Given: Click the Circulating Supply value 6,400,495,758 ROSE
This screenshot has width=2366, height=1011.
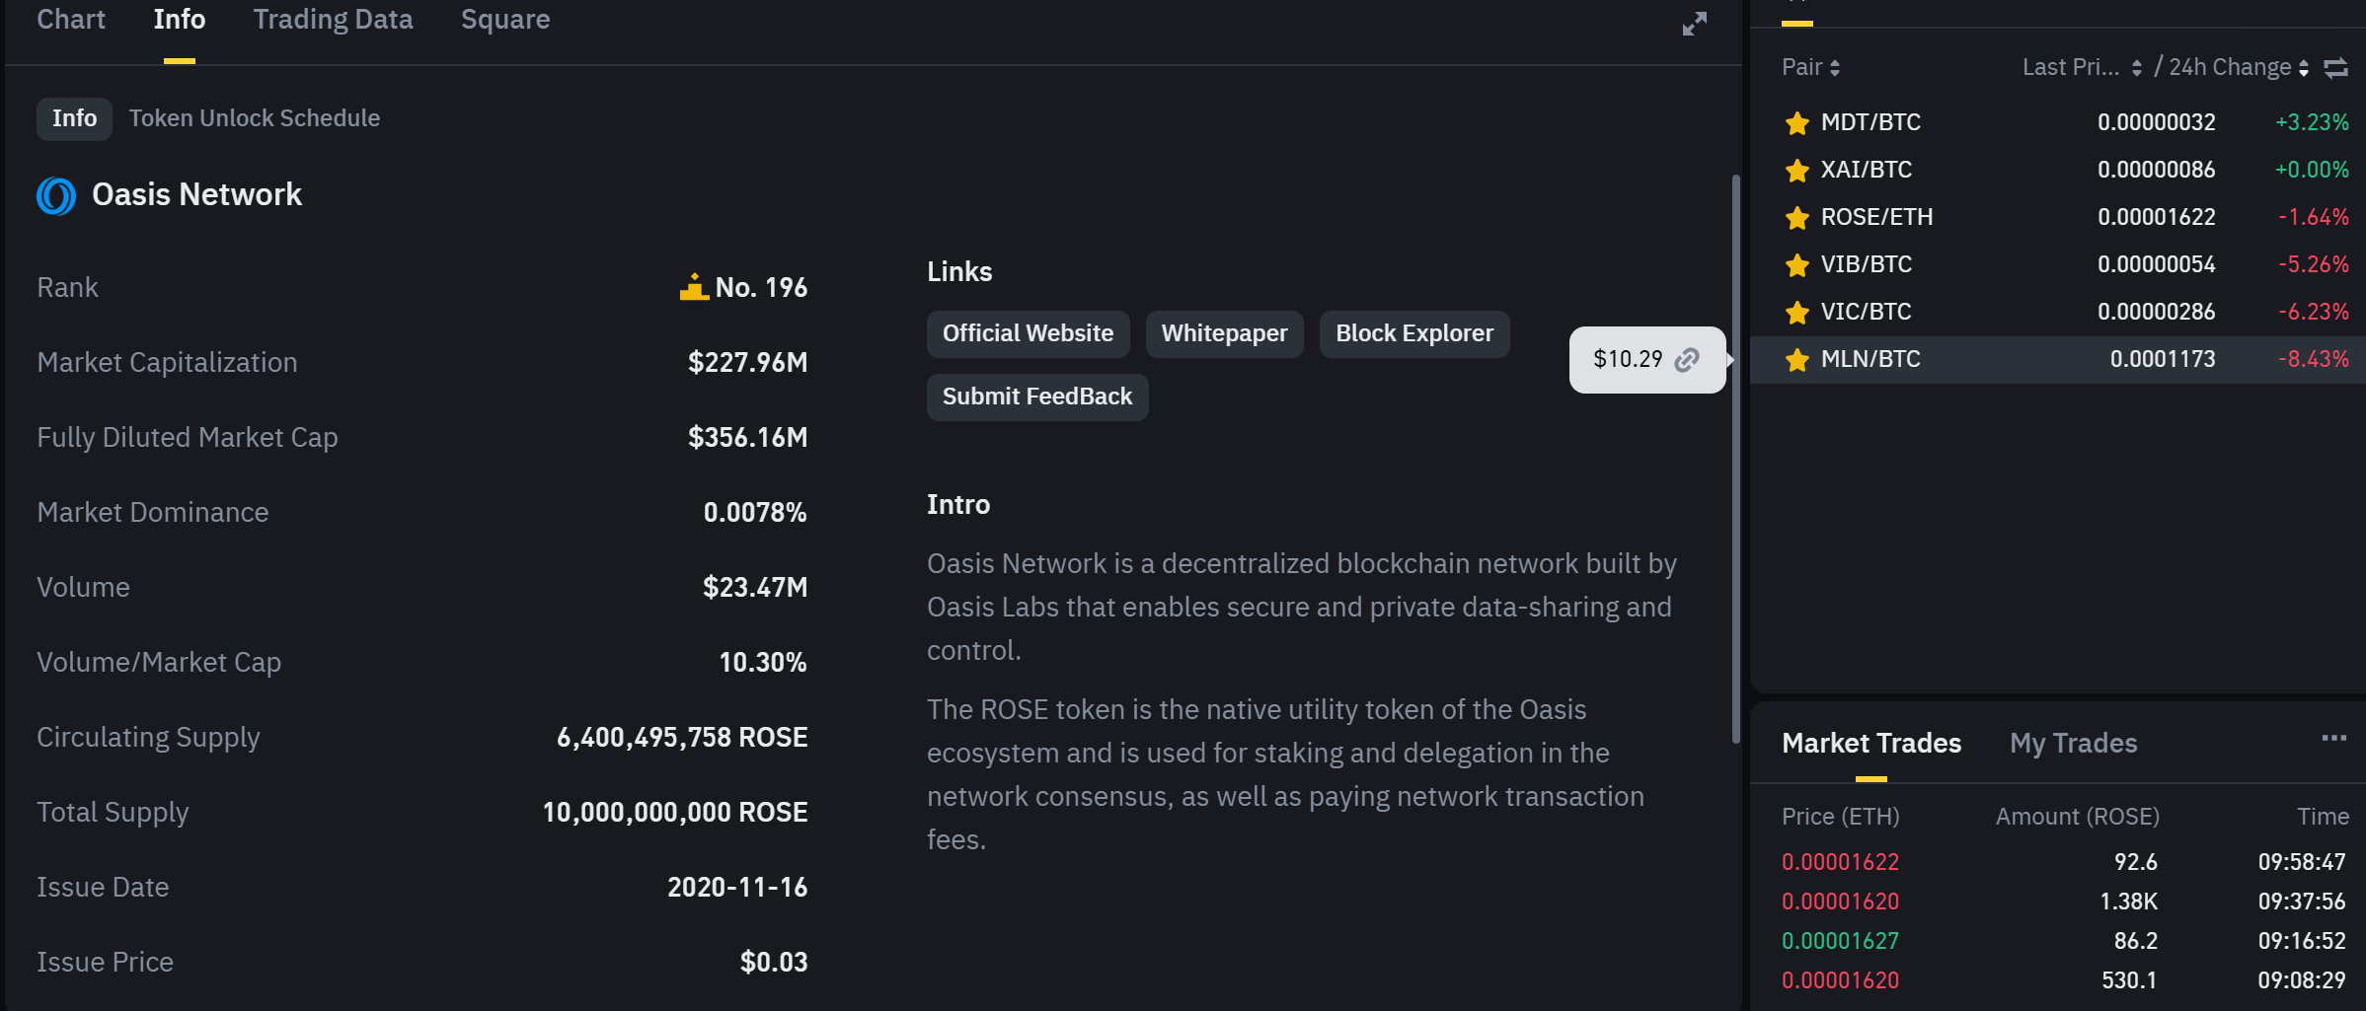Looking at the screenshot, I should tap(682, 737).
